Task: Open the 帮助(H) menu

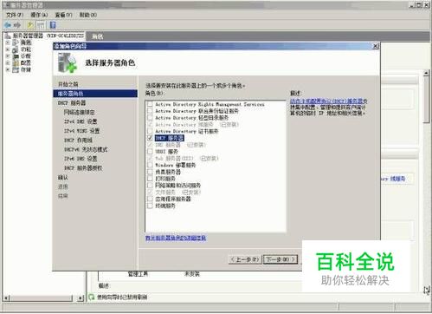Action: click(88, 15)
